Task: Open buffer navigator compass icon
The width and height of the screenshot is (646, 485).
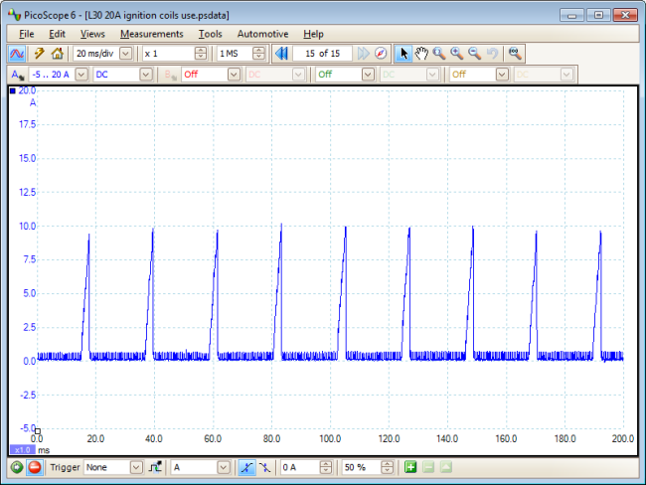Action: (x=381, y=54)
